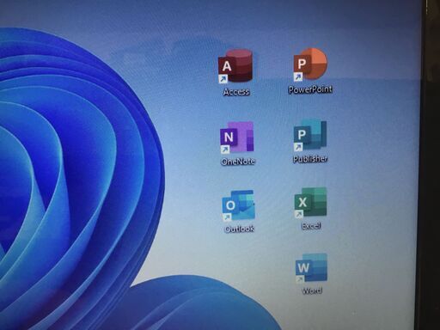Select the Excel desktop shortcut icon
The width and height of the screenshot is (440, 330).
pyautogui.click(x=310, y=203)
